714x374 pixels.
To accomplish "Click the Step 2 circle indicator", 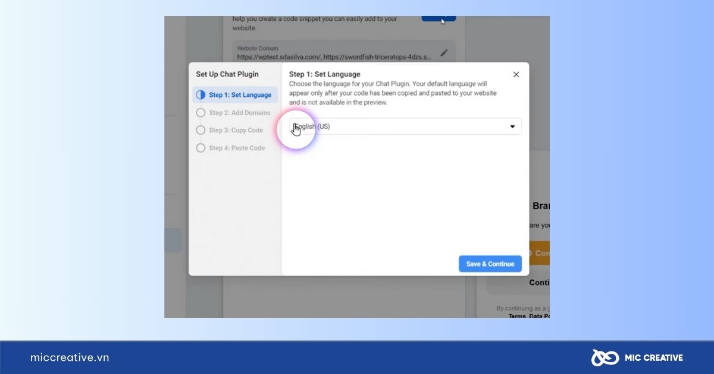I will (201, 113).
